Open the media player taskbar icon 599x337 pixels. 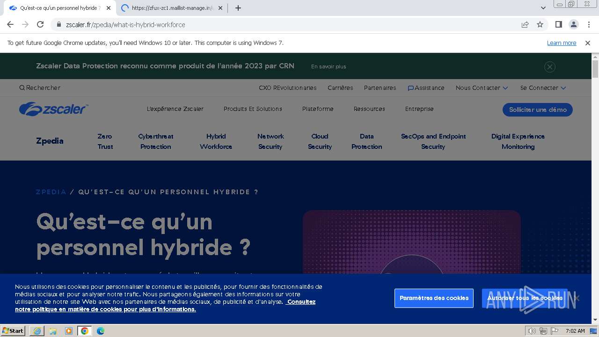coord(69,331)
